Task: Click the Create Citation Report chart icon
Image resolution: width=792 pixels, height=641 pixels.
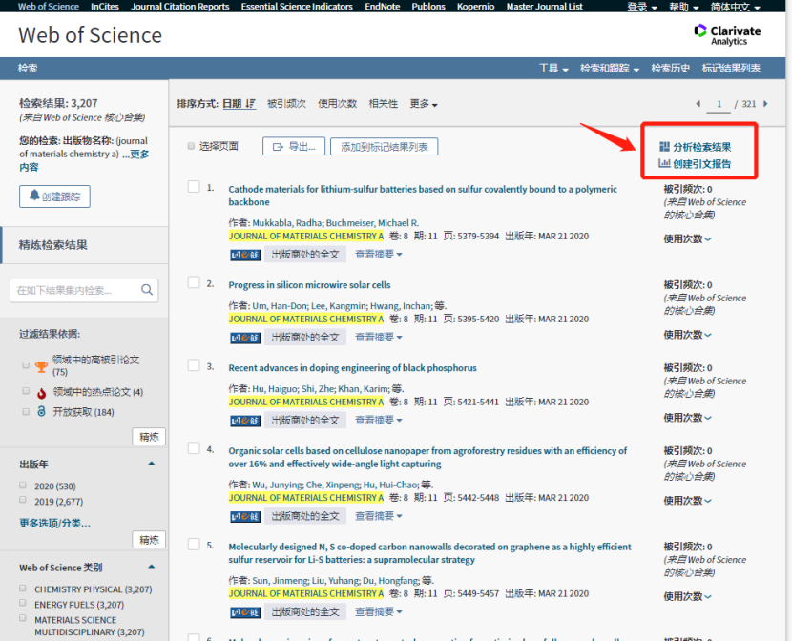Action: (x=664, y=163)
